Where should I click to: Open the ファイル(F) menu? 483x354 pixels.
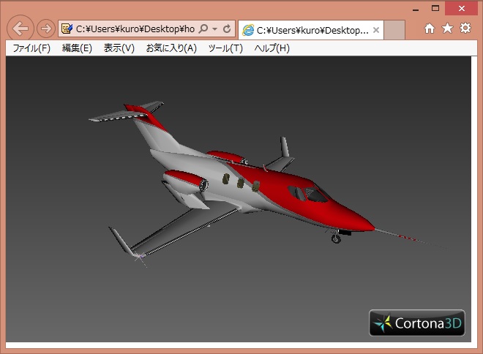click(31, 48)
